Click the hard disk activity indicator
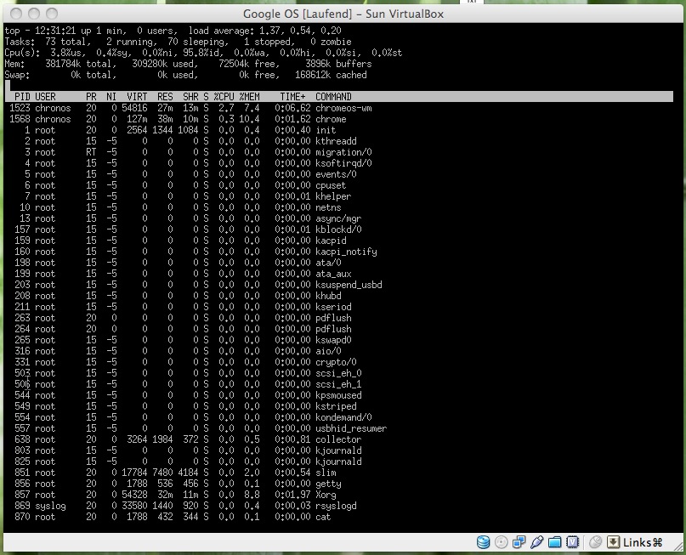686x555 pixels. 483,542
